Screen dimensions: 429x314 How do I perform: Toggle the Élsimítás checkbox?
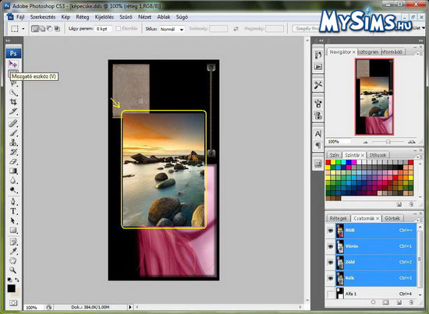pyautogui.click(x=119, y=28)
